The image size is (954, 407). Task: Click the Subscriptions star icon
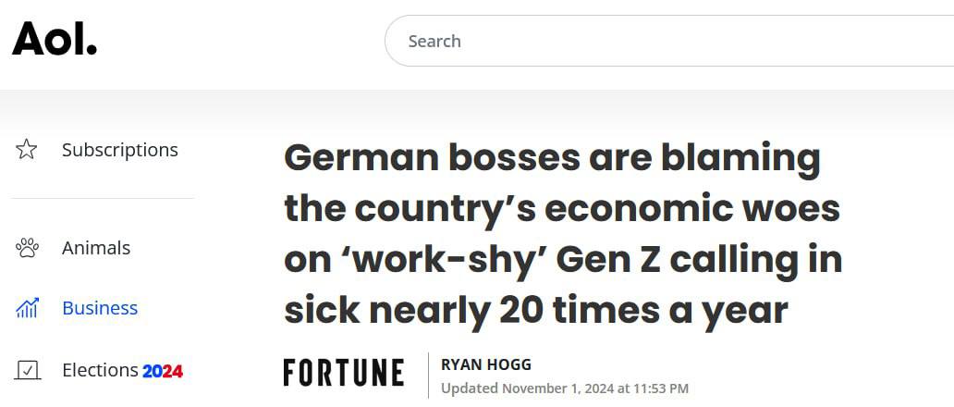tap(27, 150)
